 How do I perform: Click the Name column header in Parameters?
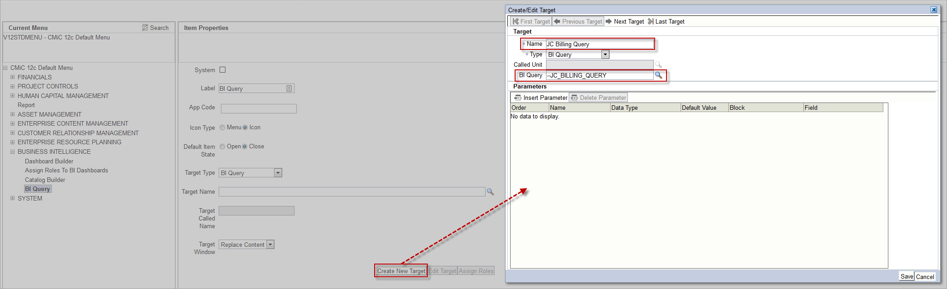pos(579,108)
